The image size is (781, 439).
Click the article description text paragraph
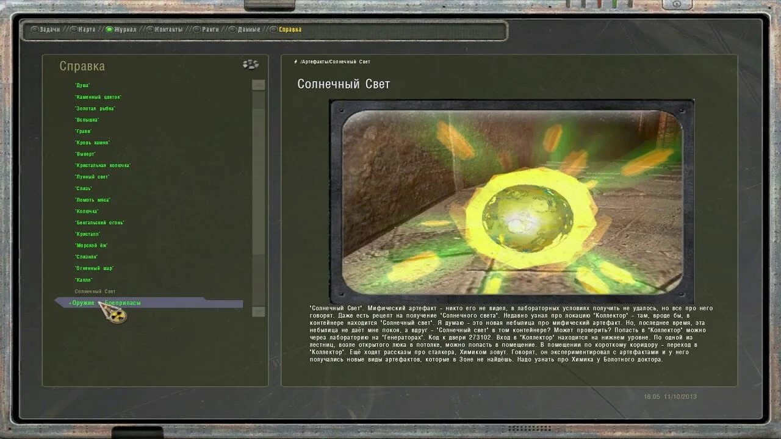[x=511, y=334]
